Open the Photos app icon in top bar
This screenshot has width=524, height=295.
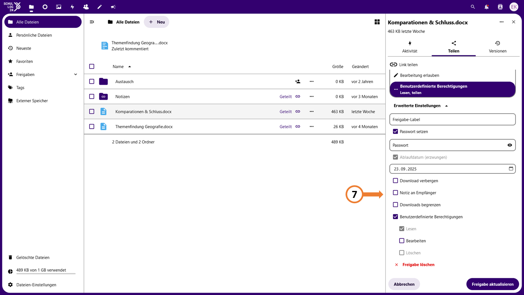click(59, 7)
